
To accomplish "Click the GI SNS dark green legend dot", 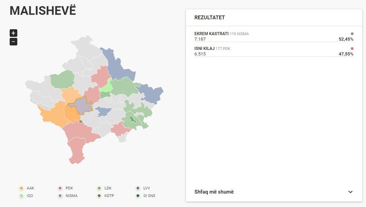I will coord(138,195).
